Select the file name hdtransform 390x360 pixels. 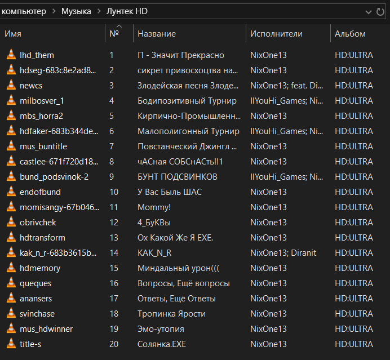42,238
